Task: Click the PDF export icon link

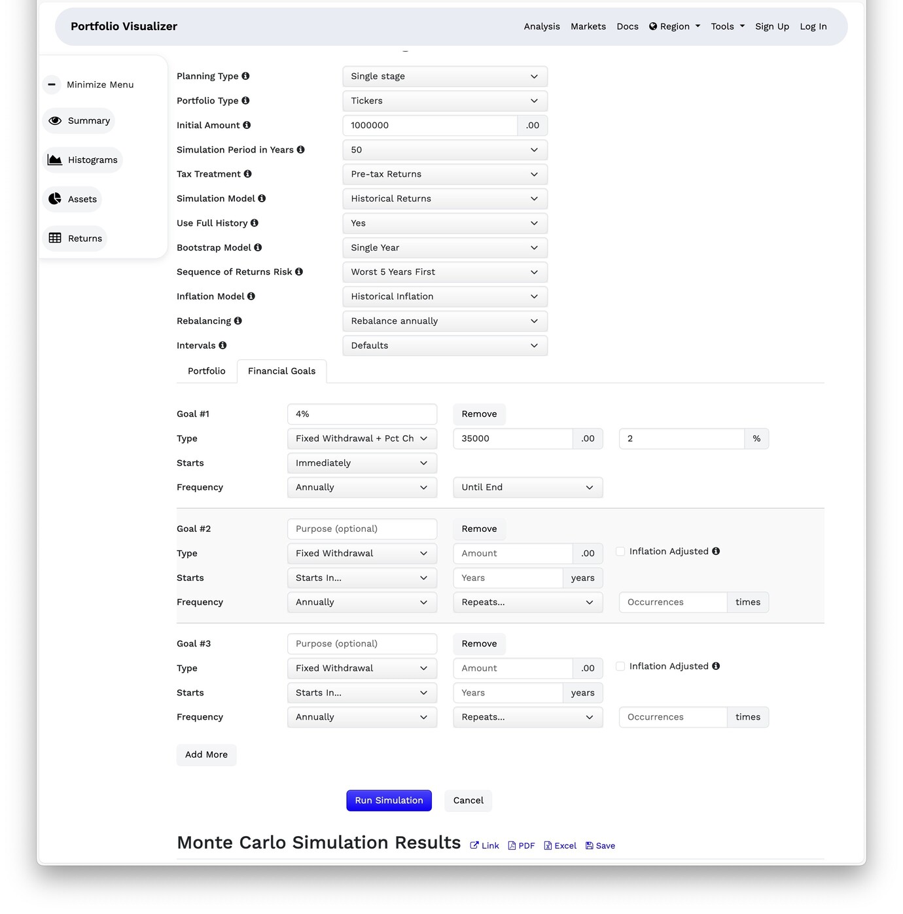Action: [512, 845]
